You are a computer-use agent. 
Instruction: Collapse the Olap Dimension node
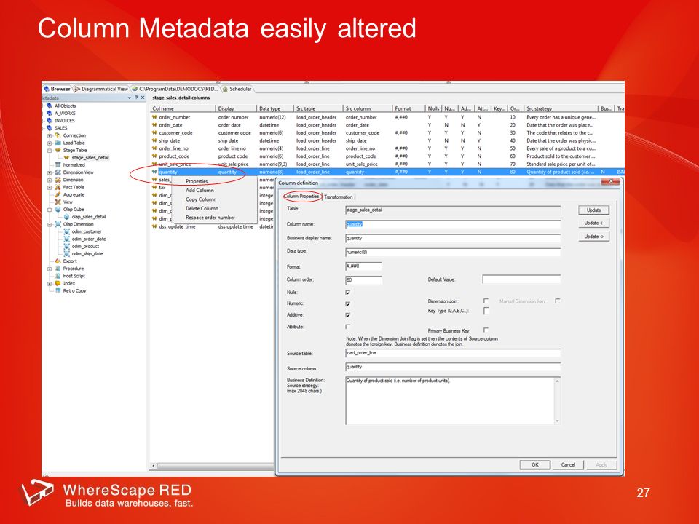pos(50,224)
